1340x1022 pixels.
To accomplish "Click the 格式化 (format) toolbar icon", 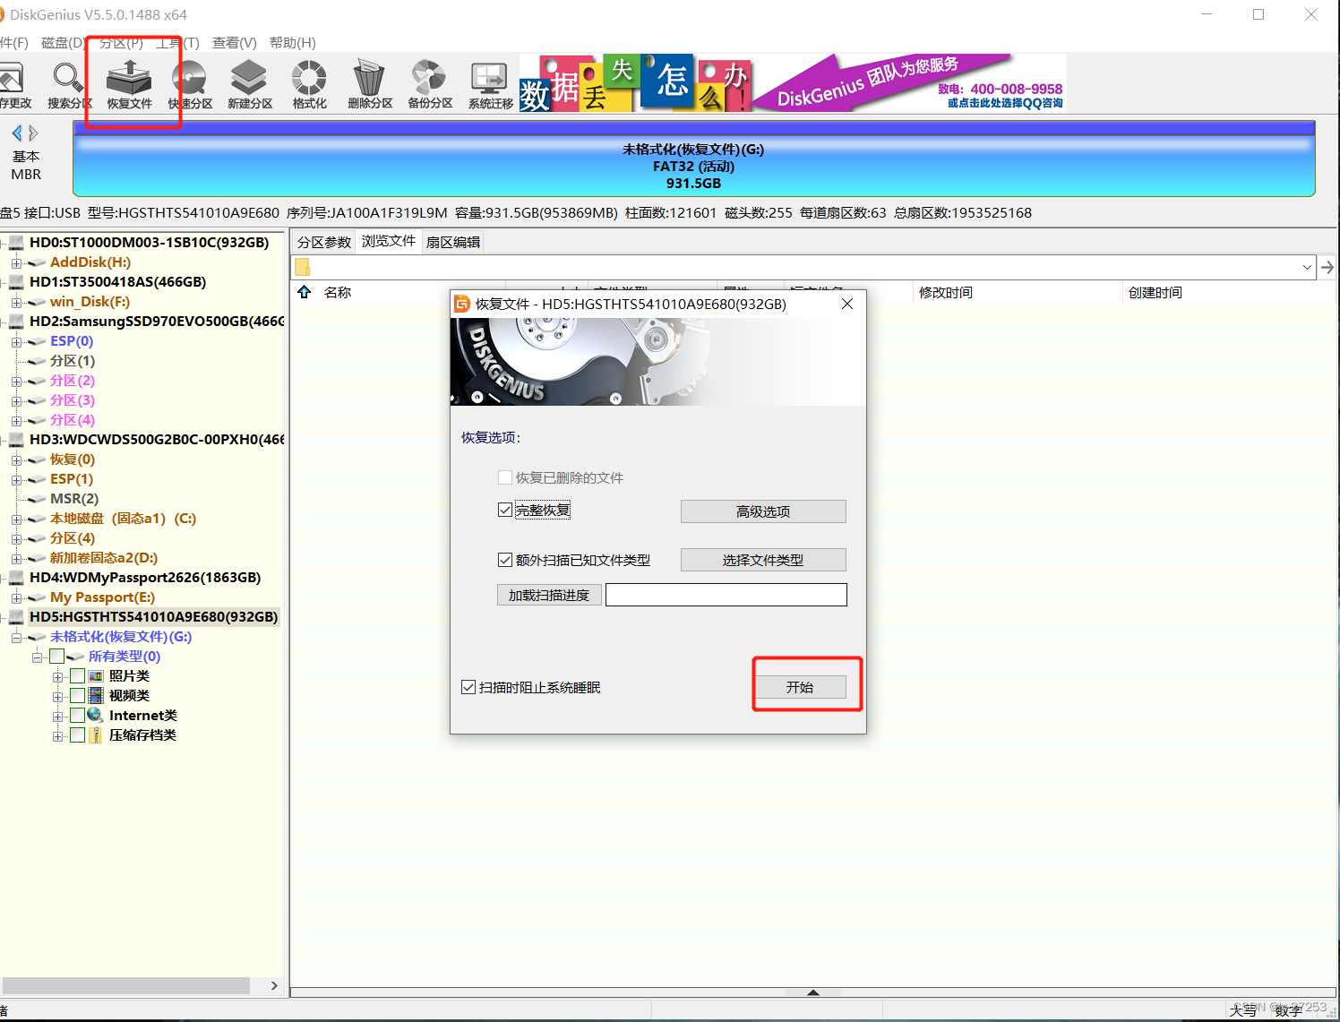I will click(309, 85).
